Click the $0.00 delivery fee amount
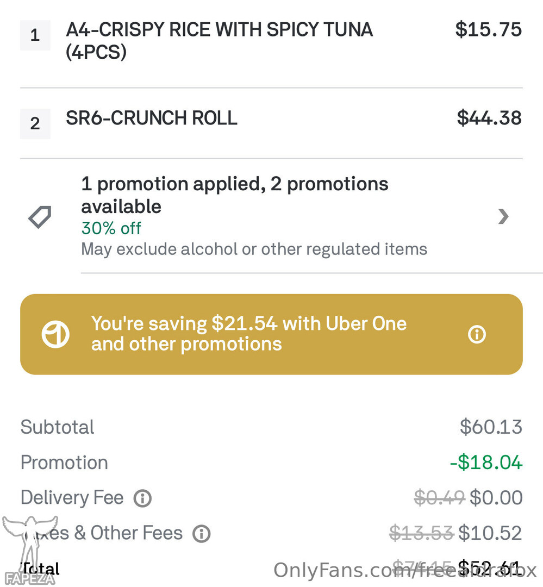The height and width of the screenshot is (587, 543). click(x=496, y=498)
